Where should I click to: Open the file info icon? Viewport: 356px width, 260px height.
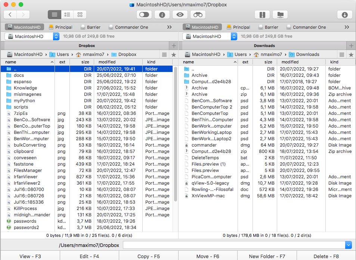coord(162,15)
